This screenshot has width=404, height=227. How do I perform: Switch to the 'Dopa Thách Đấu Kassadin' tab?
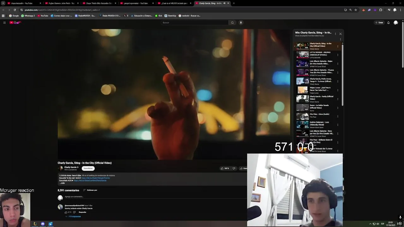point(99,3)
